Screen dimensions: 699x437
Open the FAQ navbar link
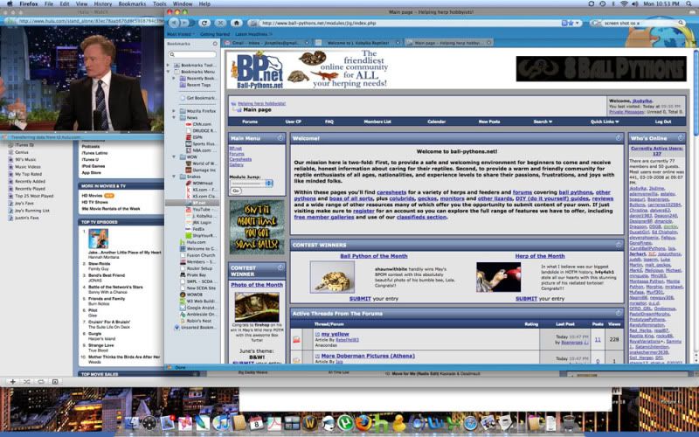click(329, 121)
